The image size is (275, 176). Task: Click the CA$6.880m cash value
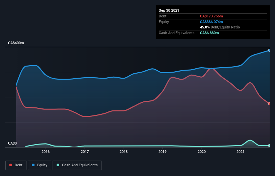point(209,33)
